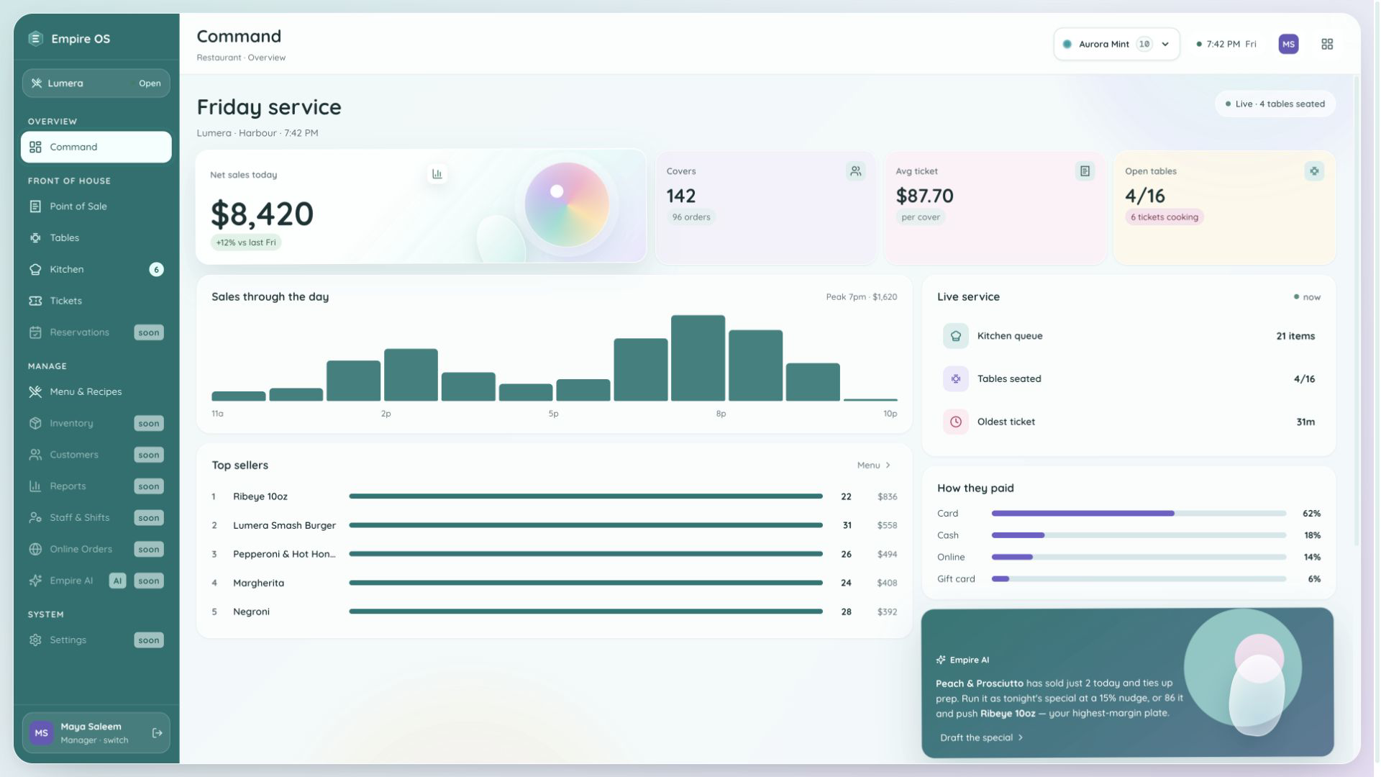
Task: Open Menu & Recipes in Manage section
Action: point(96,392)
